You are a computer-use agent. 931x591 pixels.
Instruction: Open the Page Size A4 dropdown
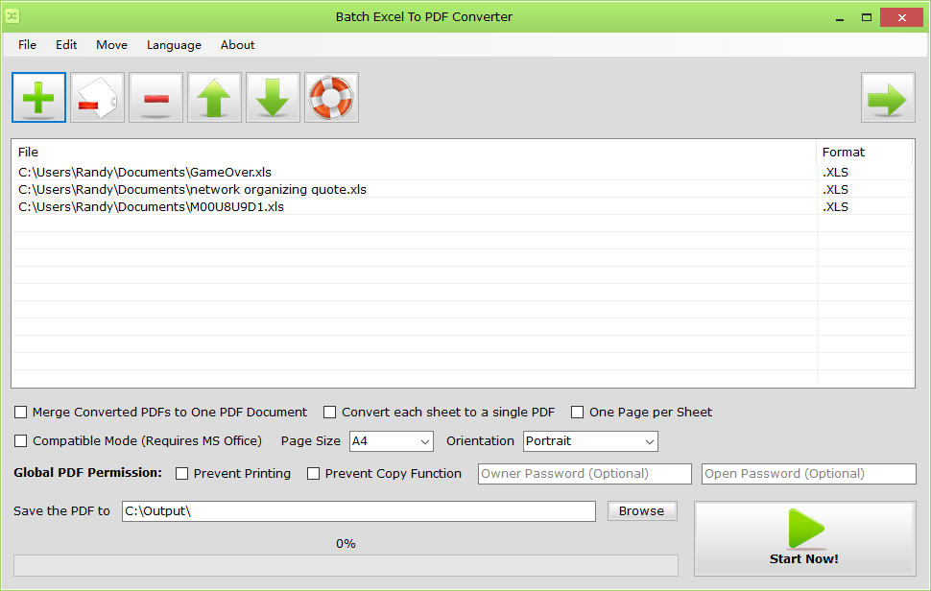(392, 441)
